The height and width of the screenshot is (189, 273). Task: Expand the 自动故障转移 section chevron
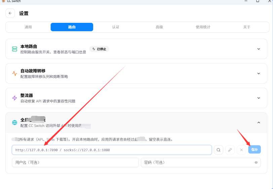point(259,74)
